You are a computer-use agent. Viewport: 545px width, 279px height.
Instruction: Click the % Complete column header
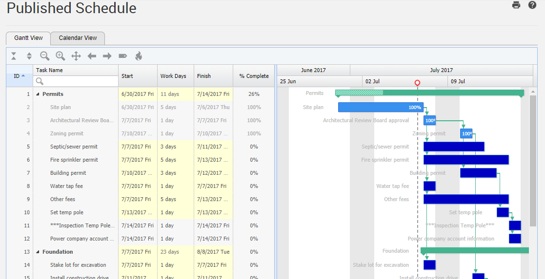[x=254, y=76]
